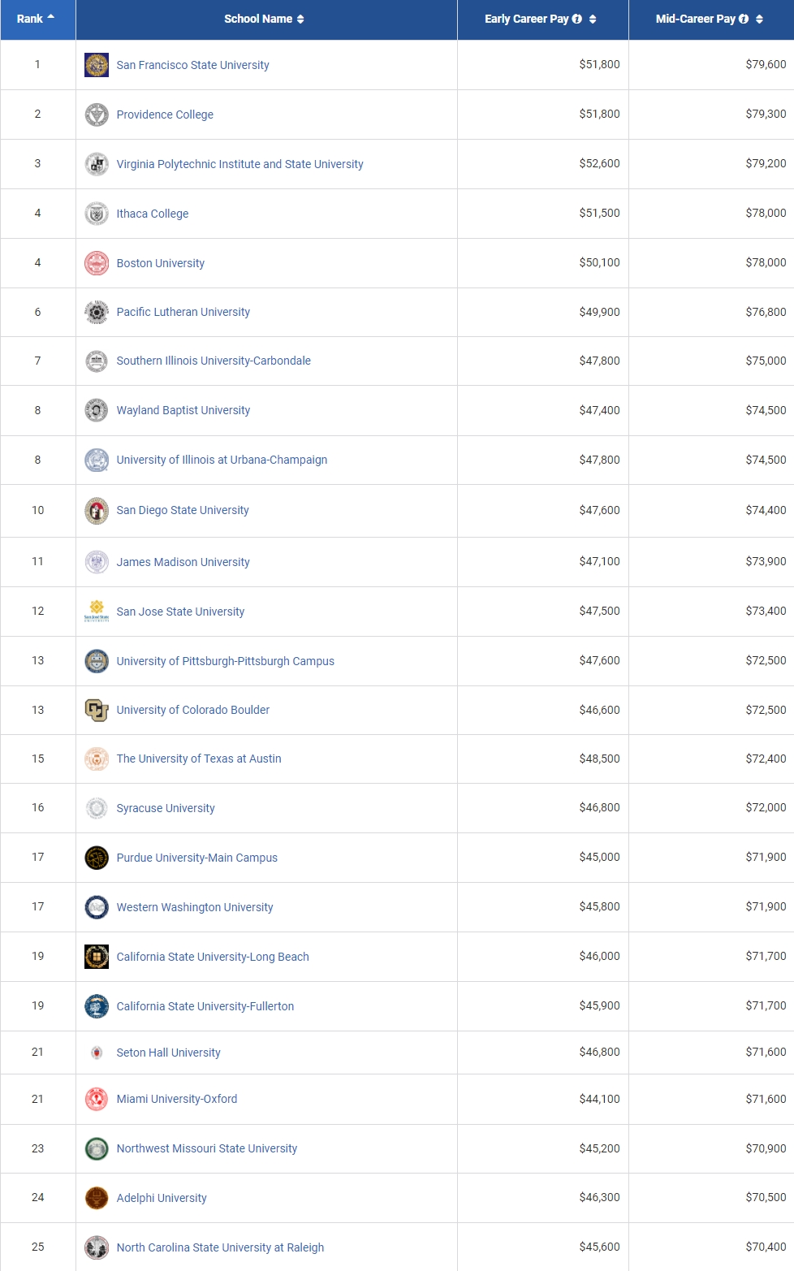The image size is (794, 1271).
Task: Open Seton Hall University link
Action: point(168,1053)
